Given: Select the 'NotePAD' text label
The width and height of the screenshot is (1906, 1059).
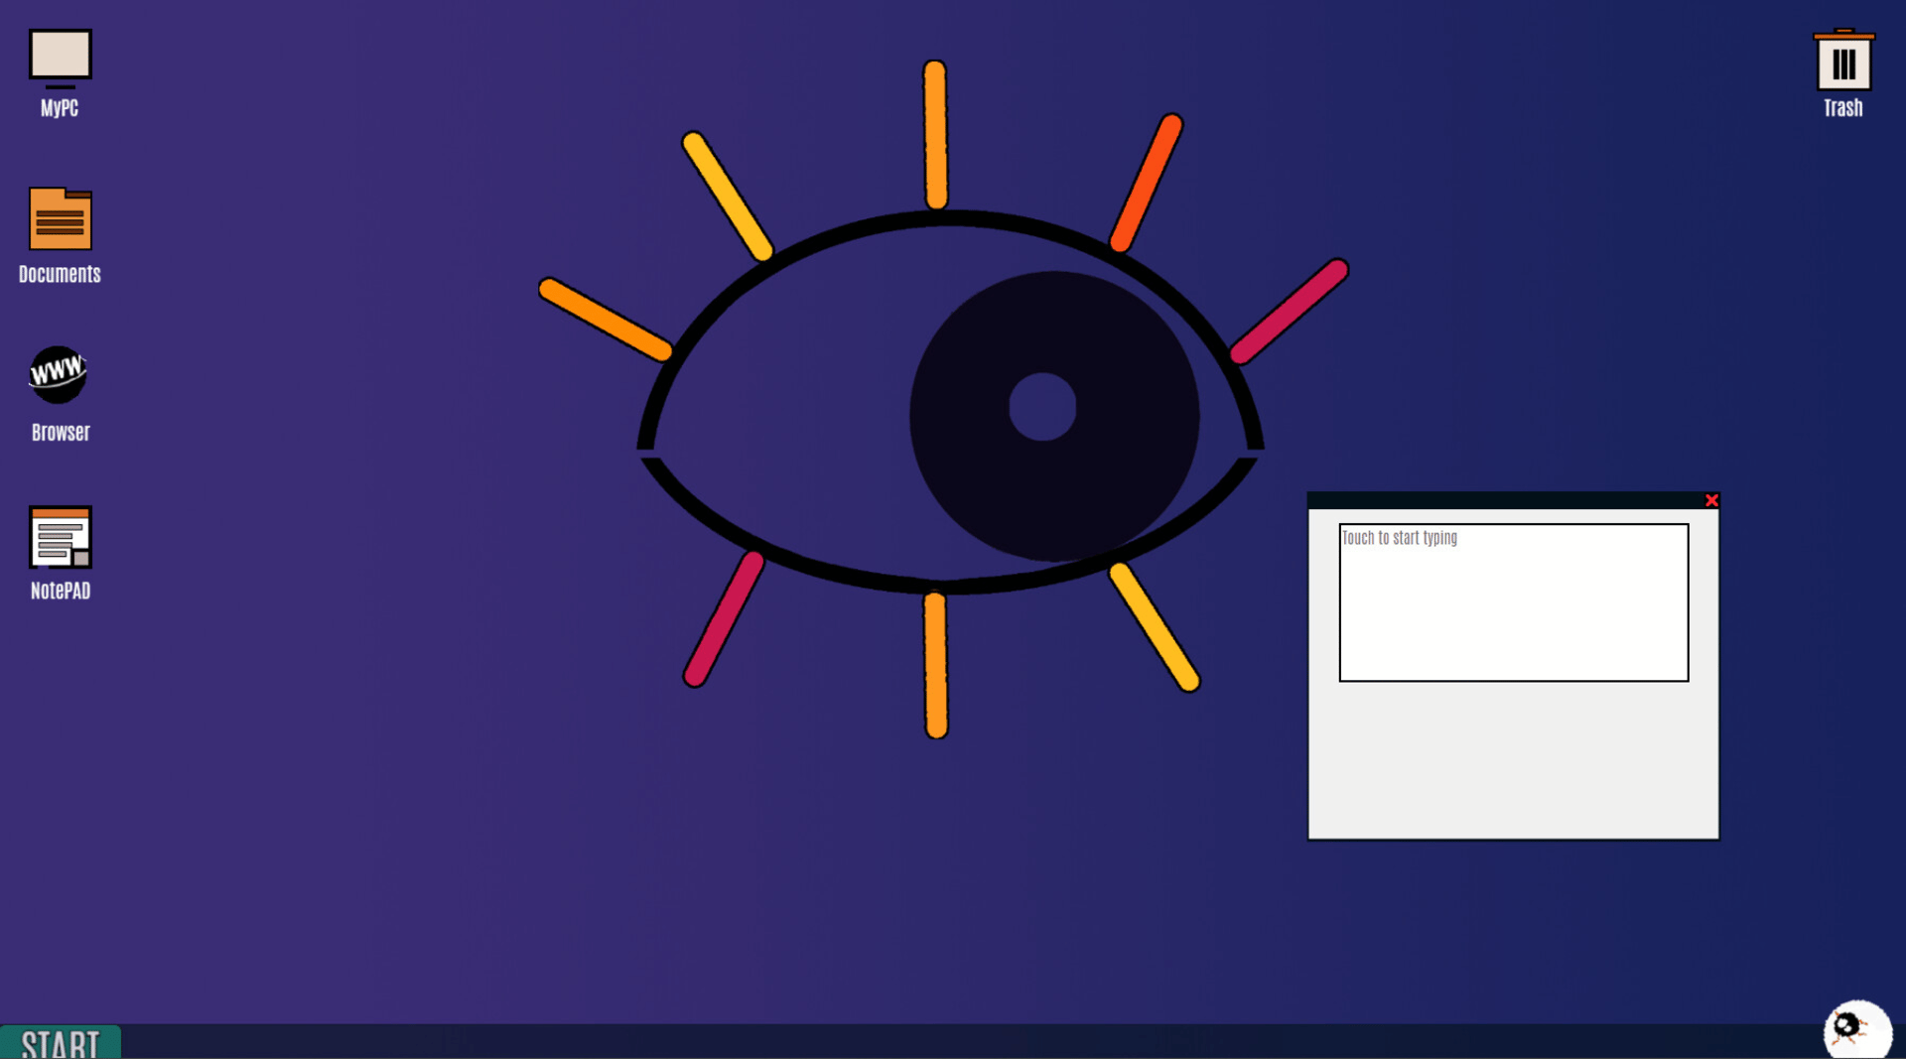Looking at the screenshot, I should point(61,592).
